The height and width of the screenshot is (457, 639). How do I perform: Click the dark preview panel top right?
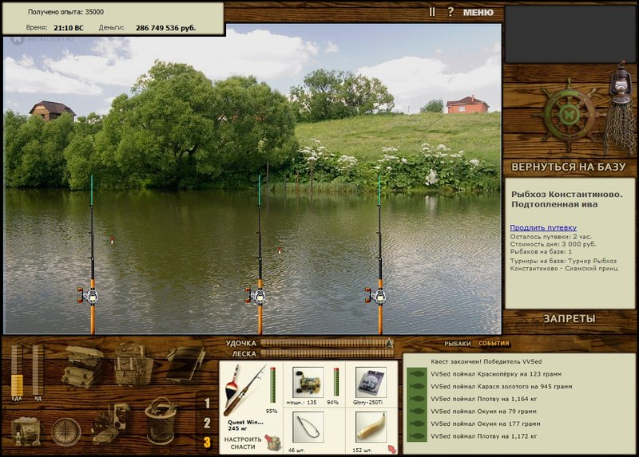tap(570, 33)
